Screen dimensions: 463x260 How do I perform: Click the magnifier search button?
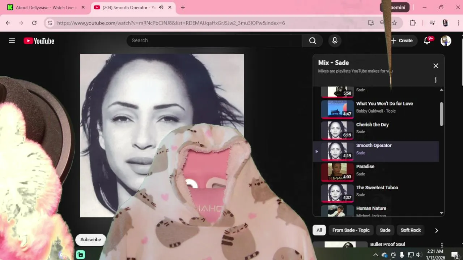point(313,41)
